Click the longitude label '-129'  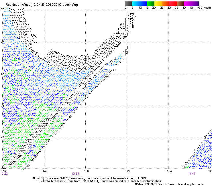click(x=85, y=171)
